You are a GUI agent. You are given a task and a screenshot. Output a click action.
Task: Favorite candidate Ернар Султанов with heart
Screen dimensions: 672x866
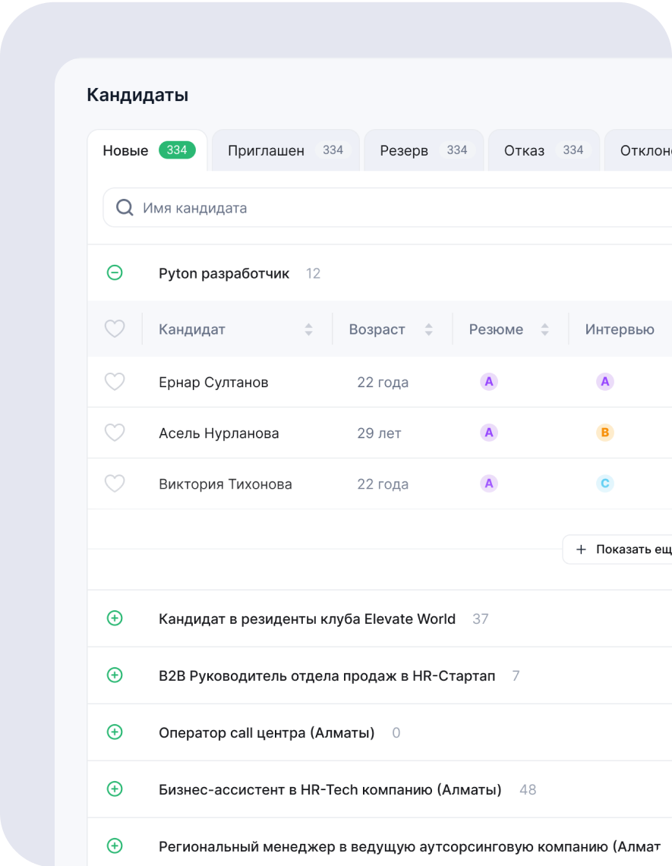coord(115,382)
